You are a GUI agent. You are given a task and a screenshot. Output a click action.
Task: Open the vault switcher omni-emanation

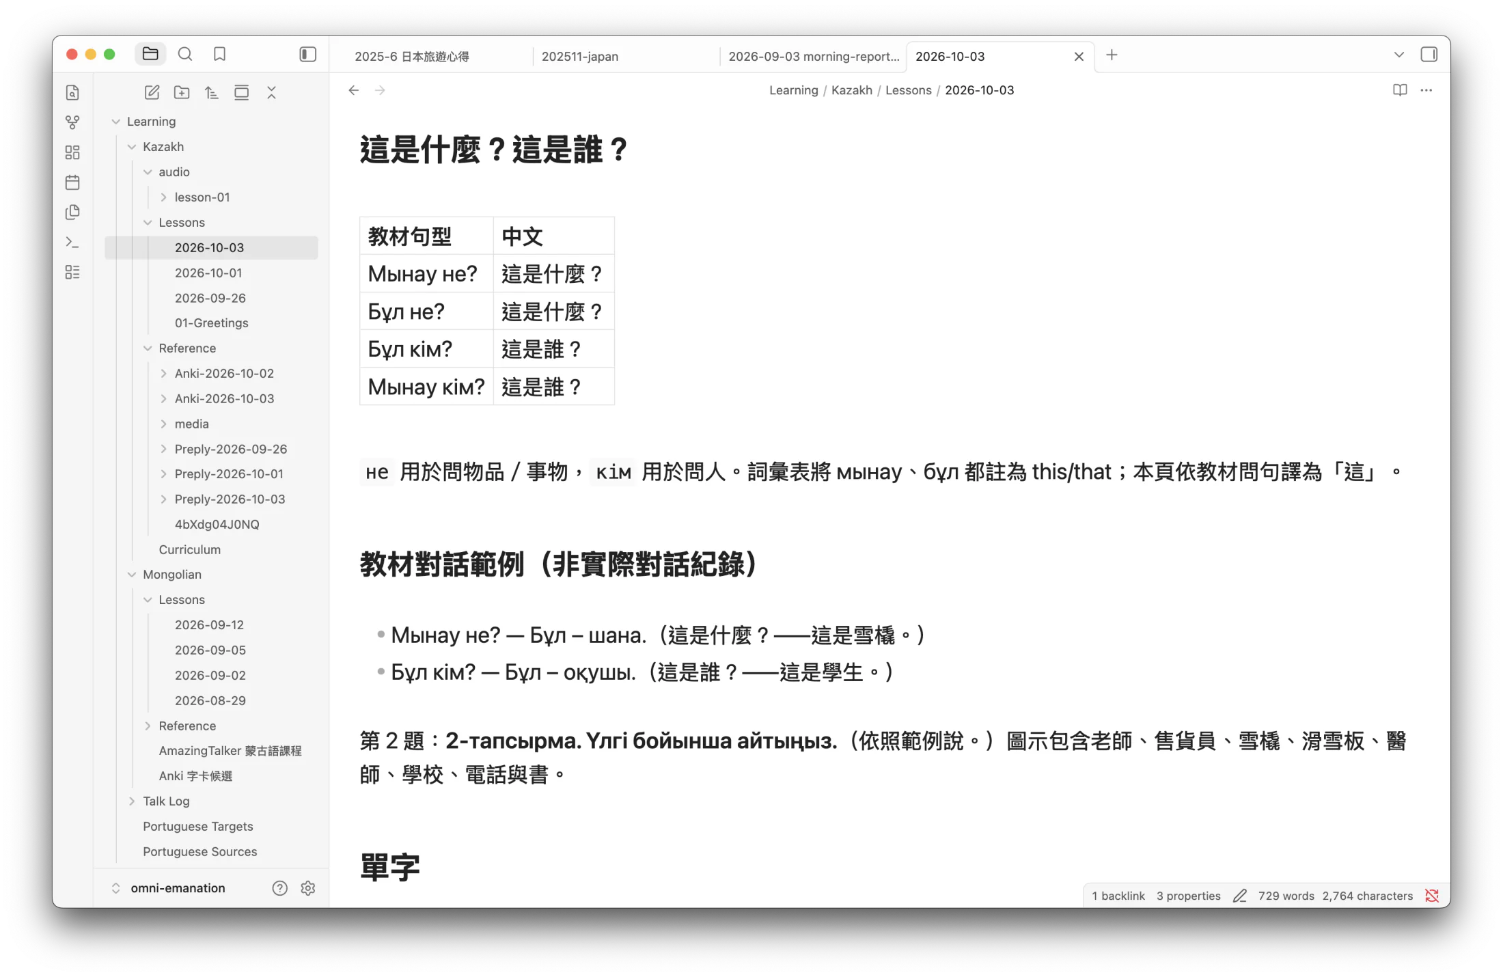tap(167, 887)
